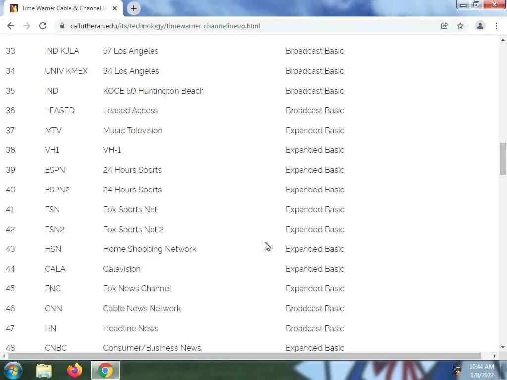This screenshot has width=507, height=380.
Task: Select 'Fox News Channel' description
Action: pos(138,288)
